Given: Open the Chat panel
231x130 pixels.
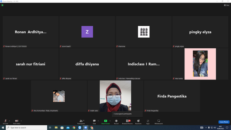Looking at the screenshot, I should click(94, 122).
